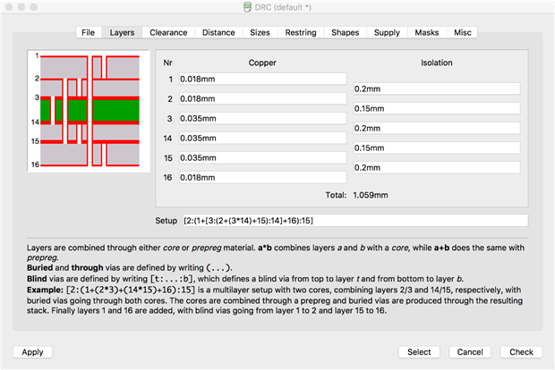555x370 pixels.
Task: Click the Nr column header
Action: [167, 63]
